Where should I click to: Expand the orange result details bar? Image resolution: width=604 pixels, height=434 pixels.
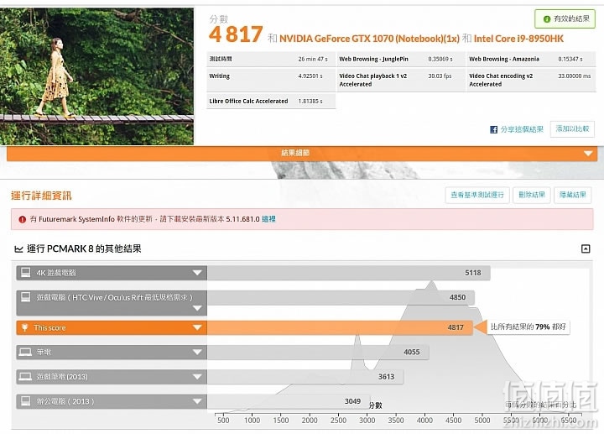pyautogui.click(x=302, y=154)
